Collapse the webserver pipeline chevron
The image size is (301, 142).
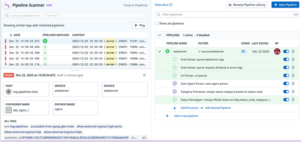[159, 51]
